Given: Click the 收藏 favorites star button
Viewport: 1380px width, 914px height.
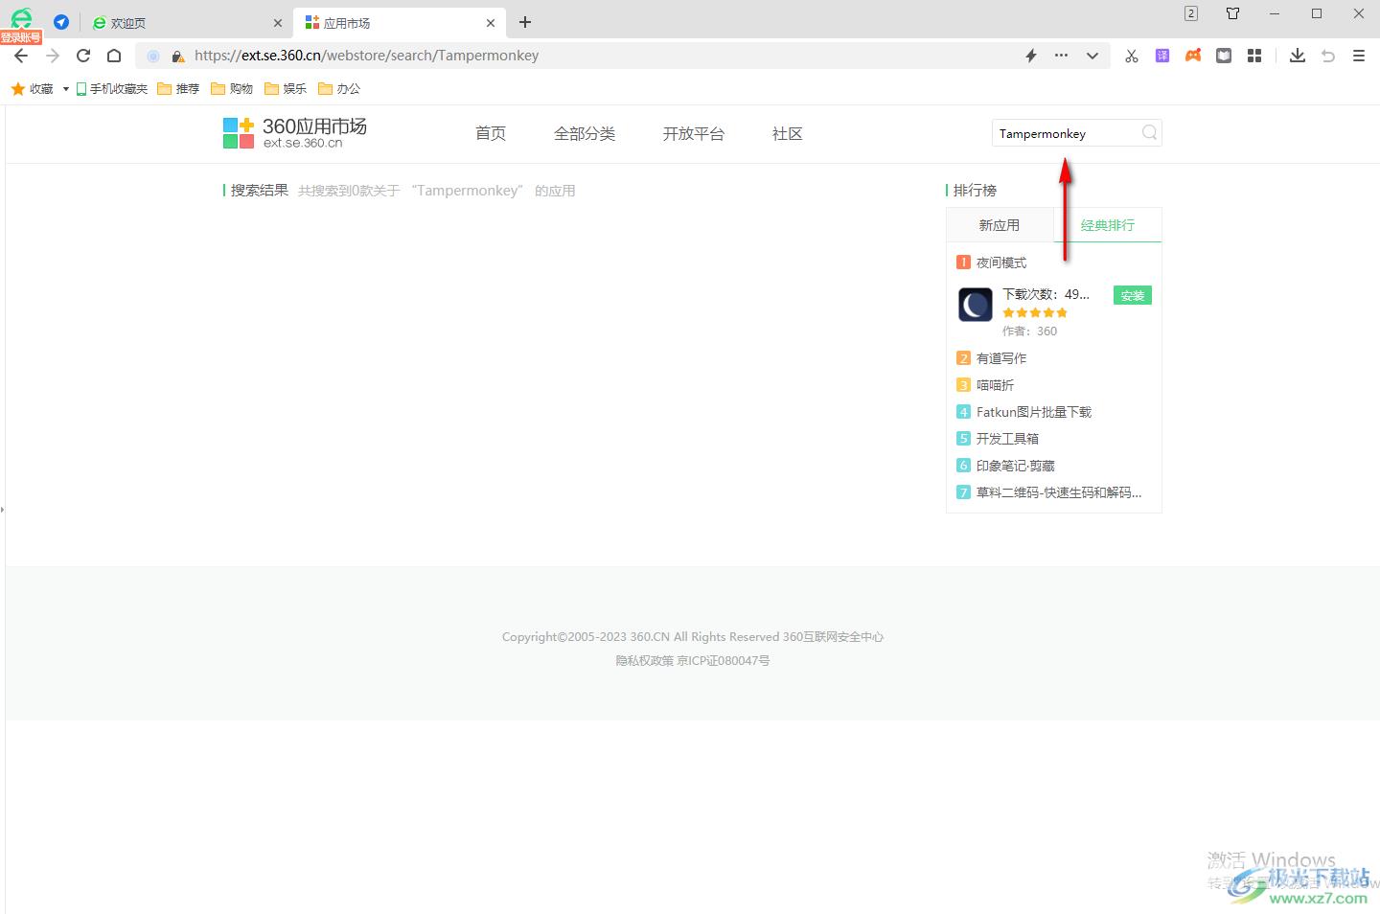Looking at the screenshot, I should (x=32, y=89).
